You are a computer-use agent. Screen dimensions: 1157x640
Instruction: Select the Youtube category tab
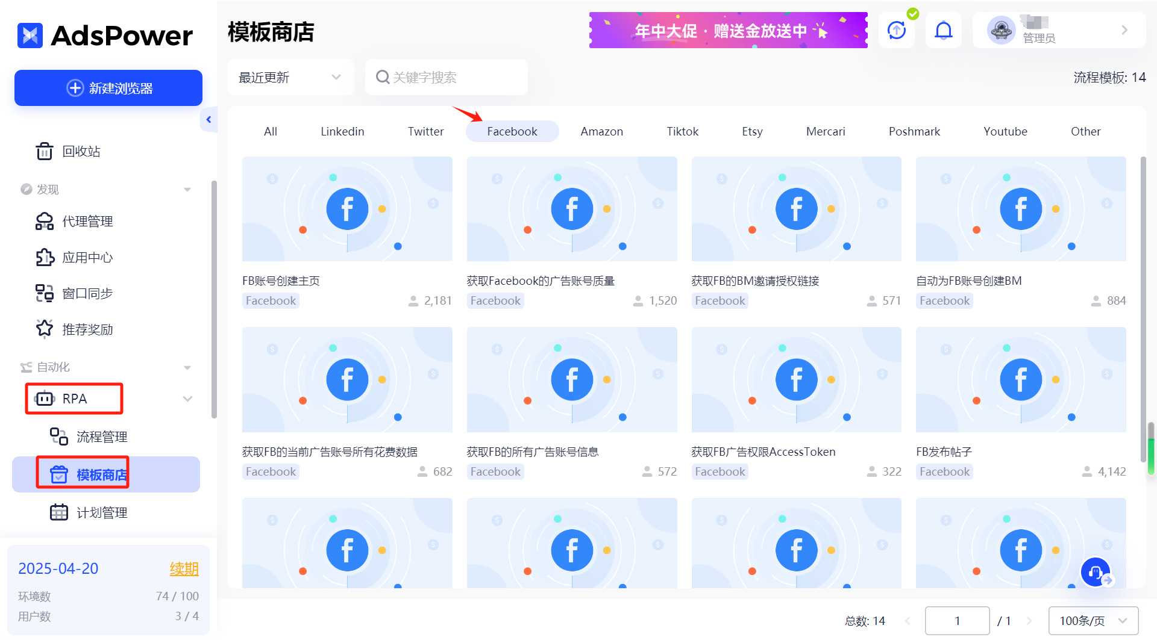(1005, 131)
